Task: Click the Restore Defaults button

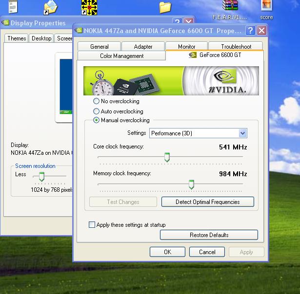Action: [209, 235]
